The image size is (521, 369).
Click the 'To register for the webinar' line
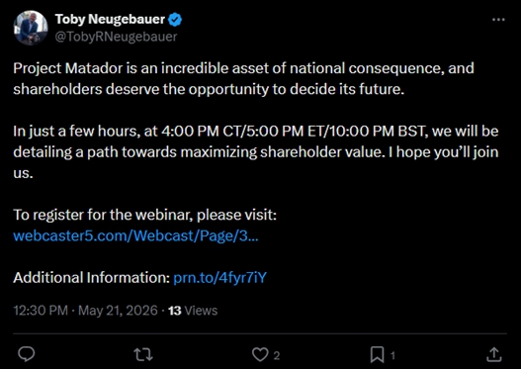pos(145,215)
